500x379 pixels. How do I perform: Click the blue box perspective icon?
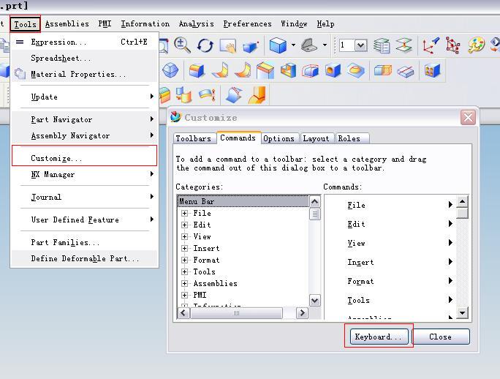point(251,47)
